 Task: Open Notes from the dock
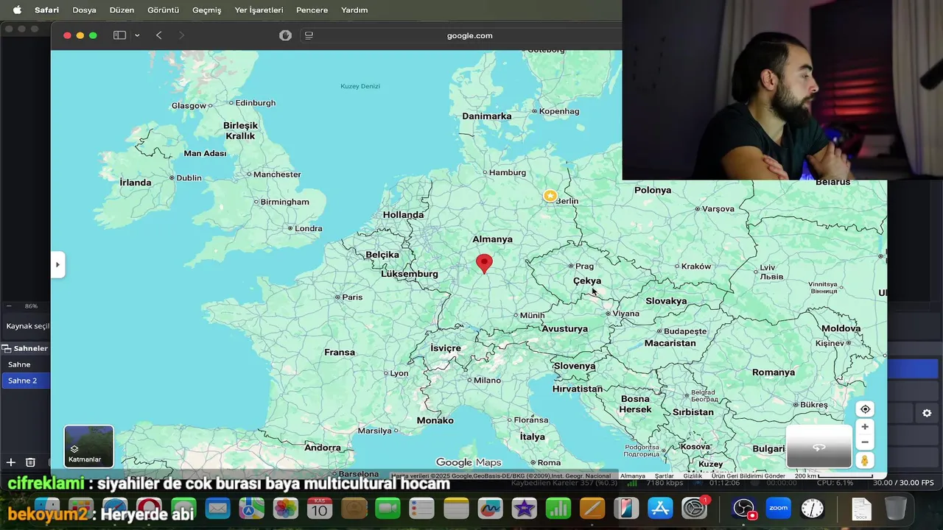(456, 508)
